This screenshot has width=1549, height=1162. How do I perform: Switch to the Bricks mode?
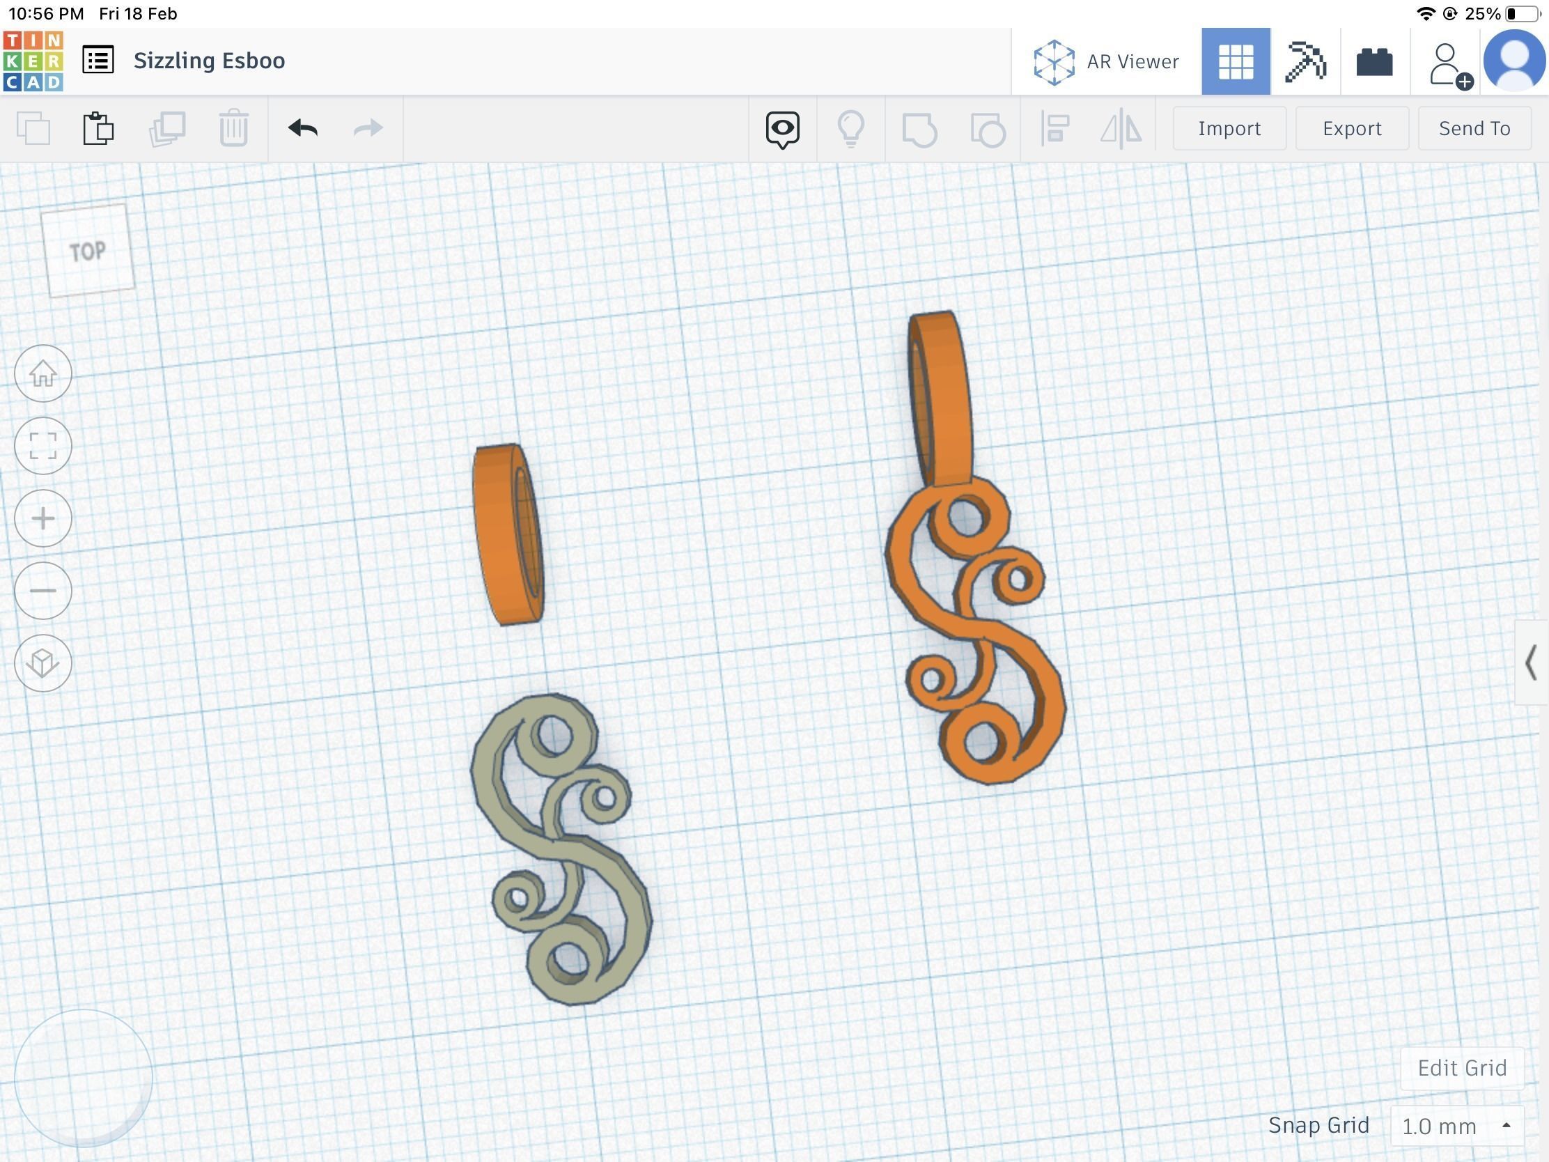coord(1375,61)
